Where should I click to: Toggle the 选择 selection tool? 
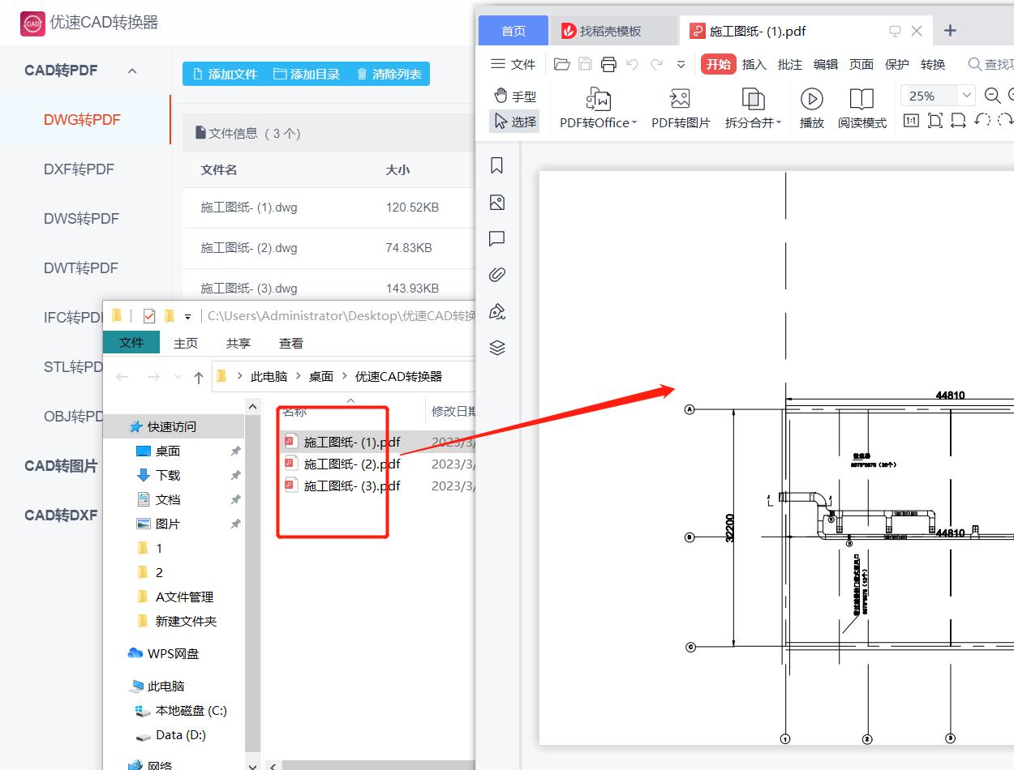[516, 122]
